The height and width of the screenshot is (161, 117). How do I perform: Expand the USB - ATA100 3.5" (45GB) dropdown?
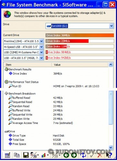point(42,58)
